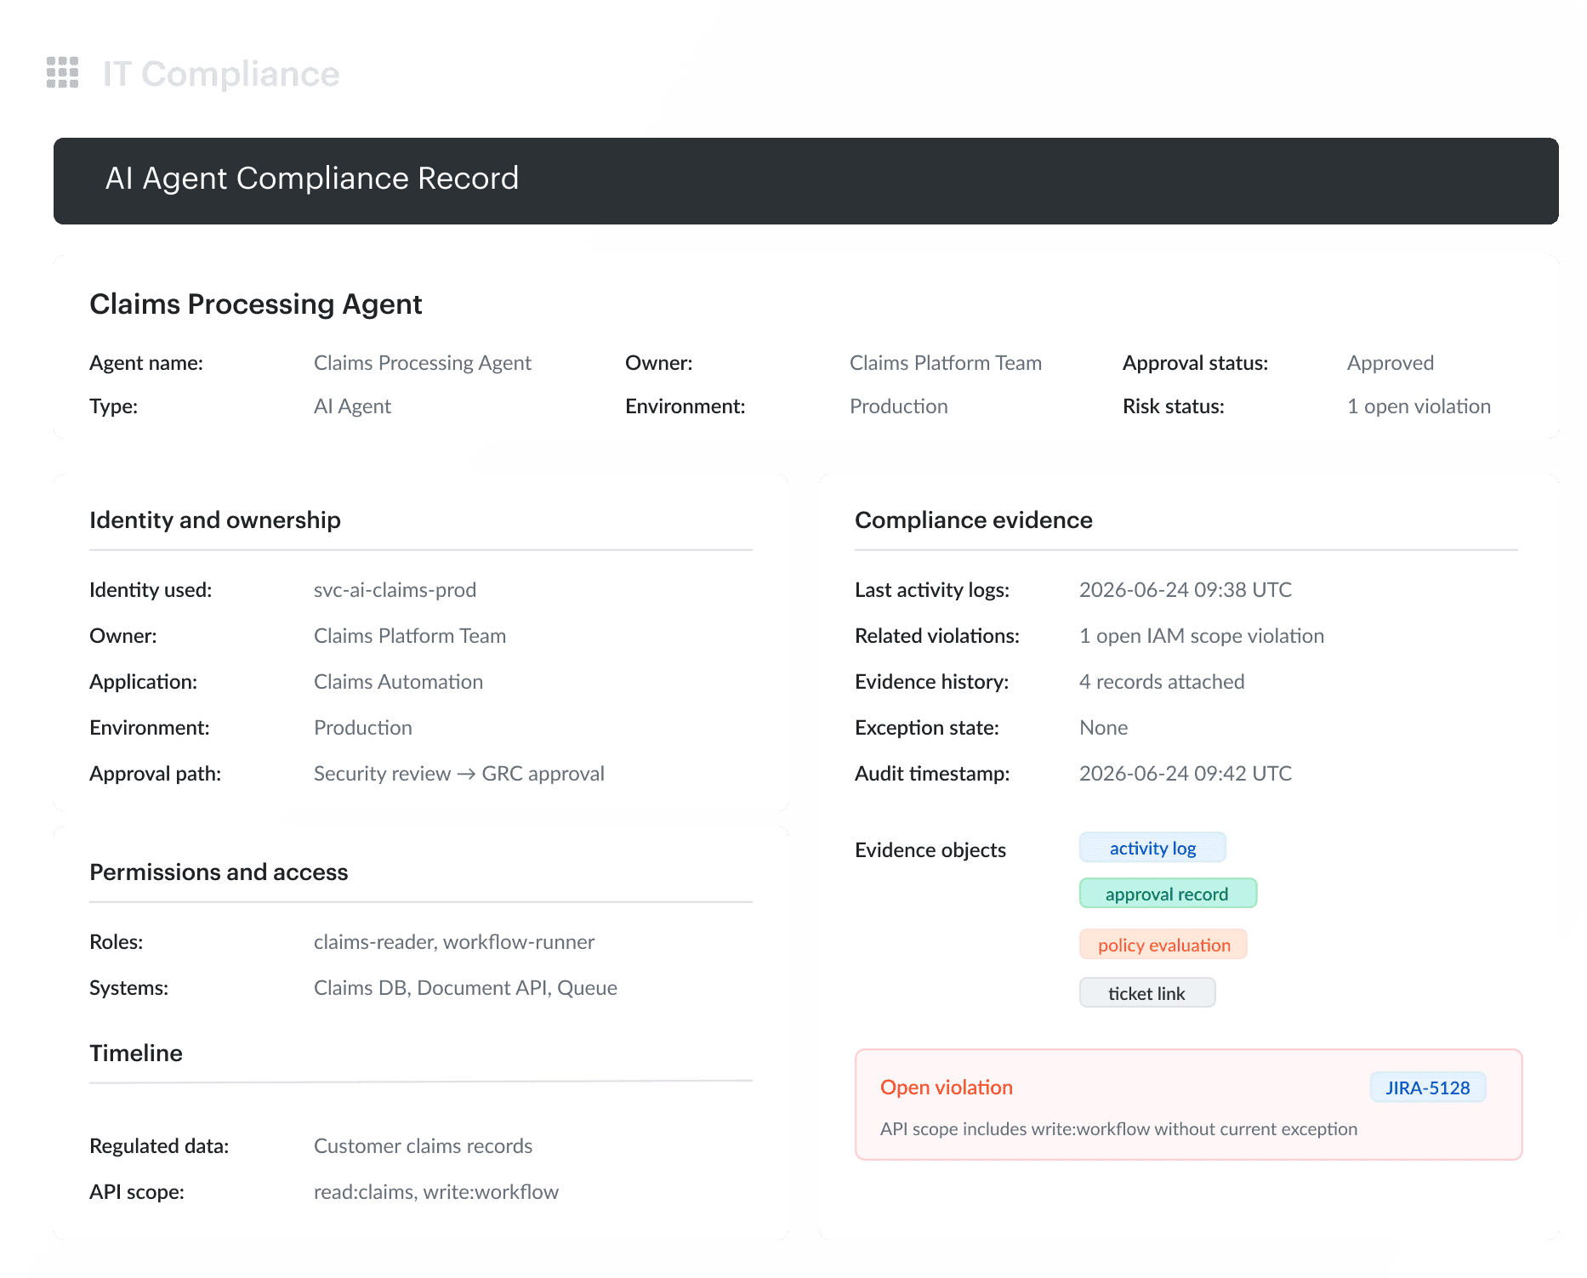Screen dimensions: 1587x1278
Task: Select roles 'claims-reader, workflow-runner'
Action: [x=454, y=942]
